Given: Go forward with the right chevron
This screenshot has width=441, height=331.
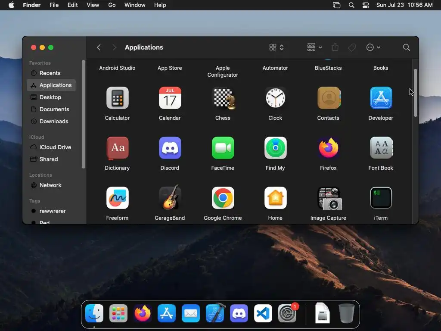Looking at the screenshot, I should (x=114, y=47).
